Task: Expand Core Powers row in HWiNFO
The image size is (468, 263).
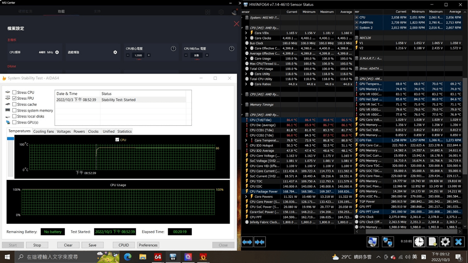Action: (246, 197)
